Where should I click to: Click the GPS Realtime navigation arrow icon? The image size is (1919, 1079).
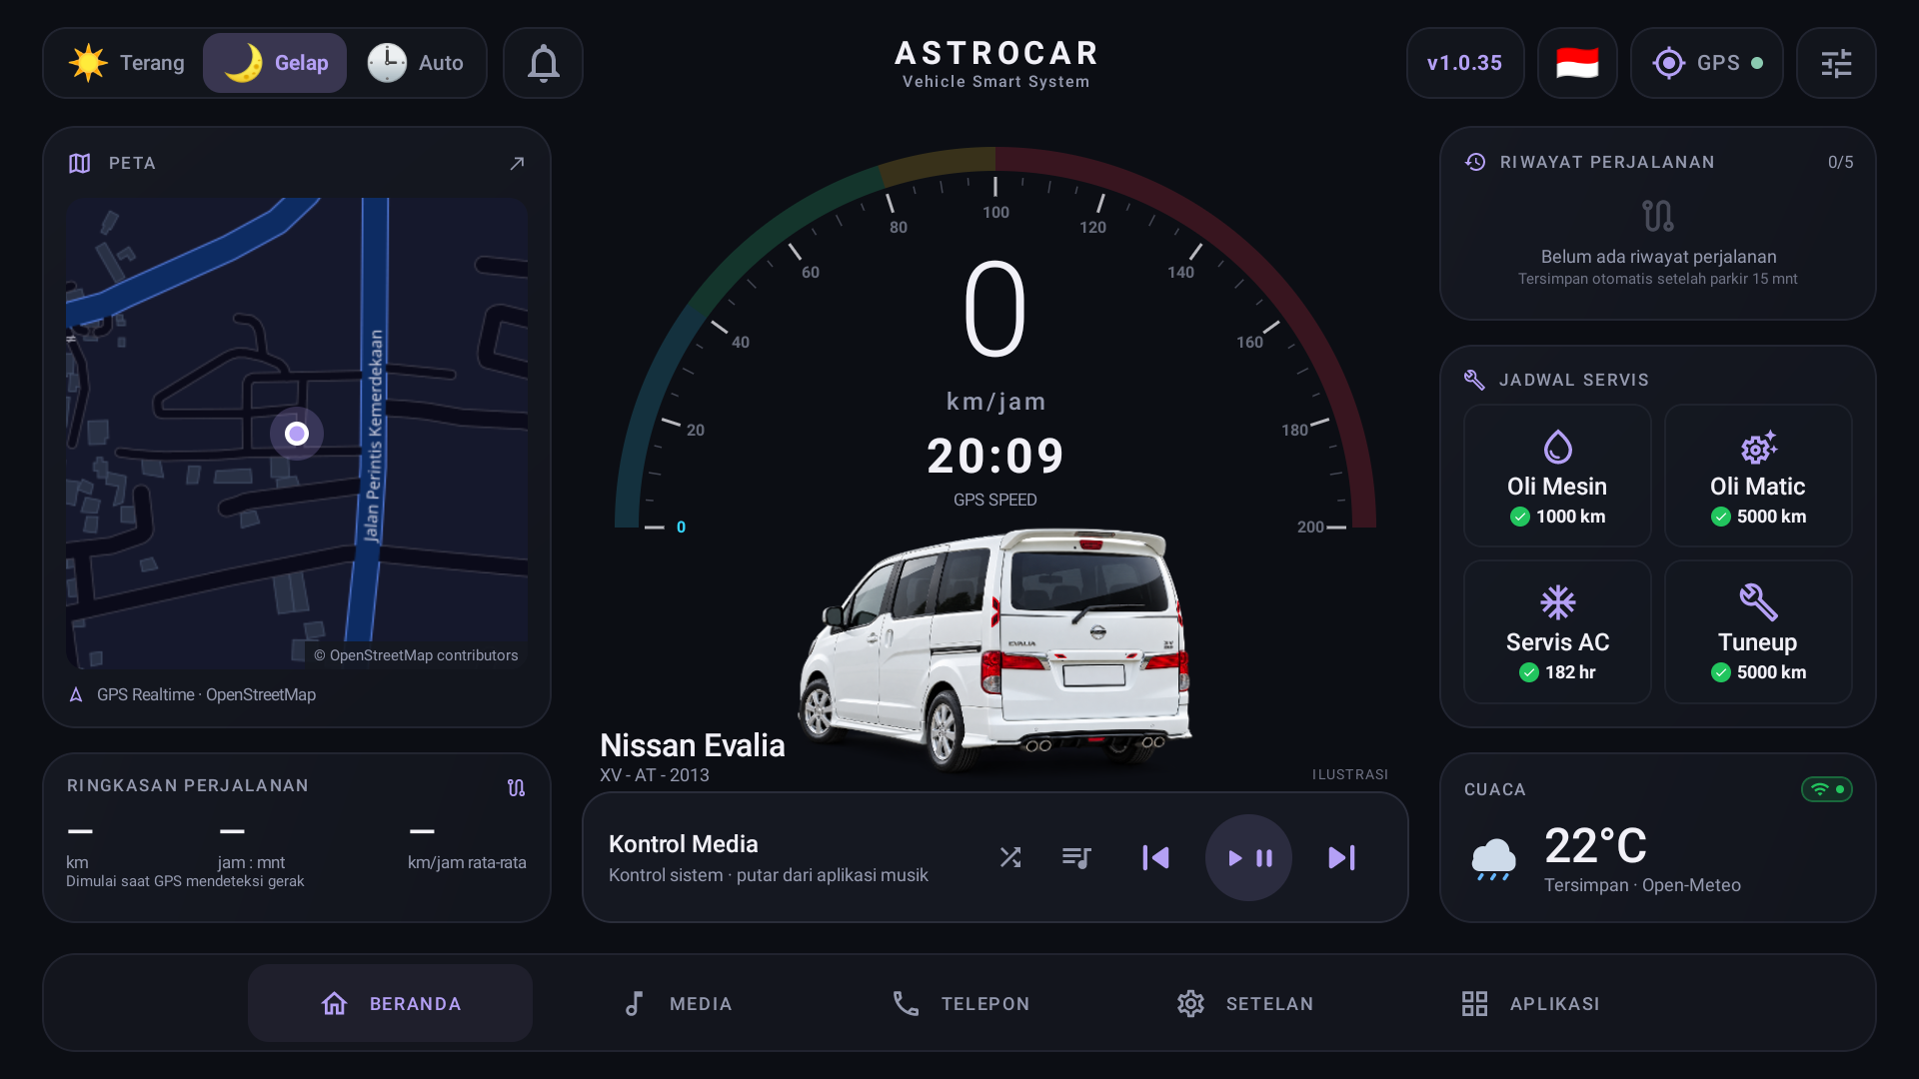76,694
